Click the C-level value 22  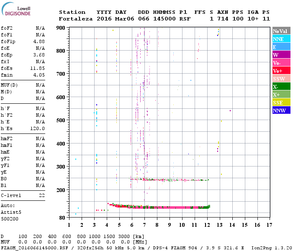42,195
